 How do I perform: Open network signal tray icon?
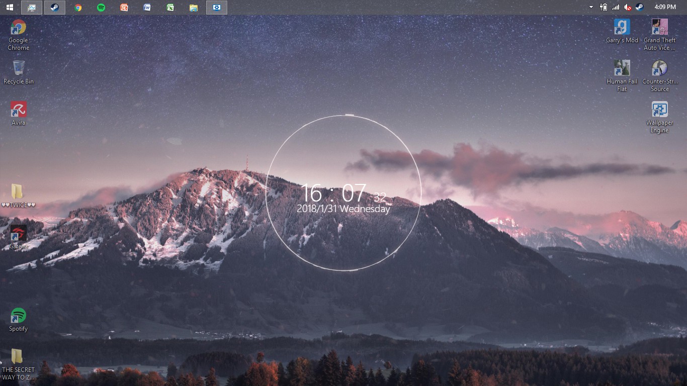click(x=616, y=7)
